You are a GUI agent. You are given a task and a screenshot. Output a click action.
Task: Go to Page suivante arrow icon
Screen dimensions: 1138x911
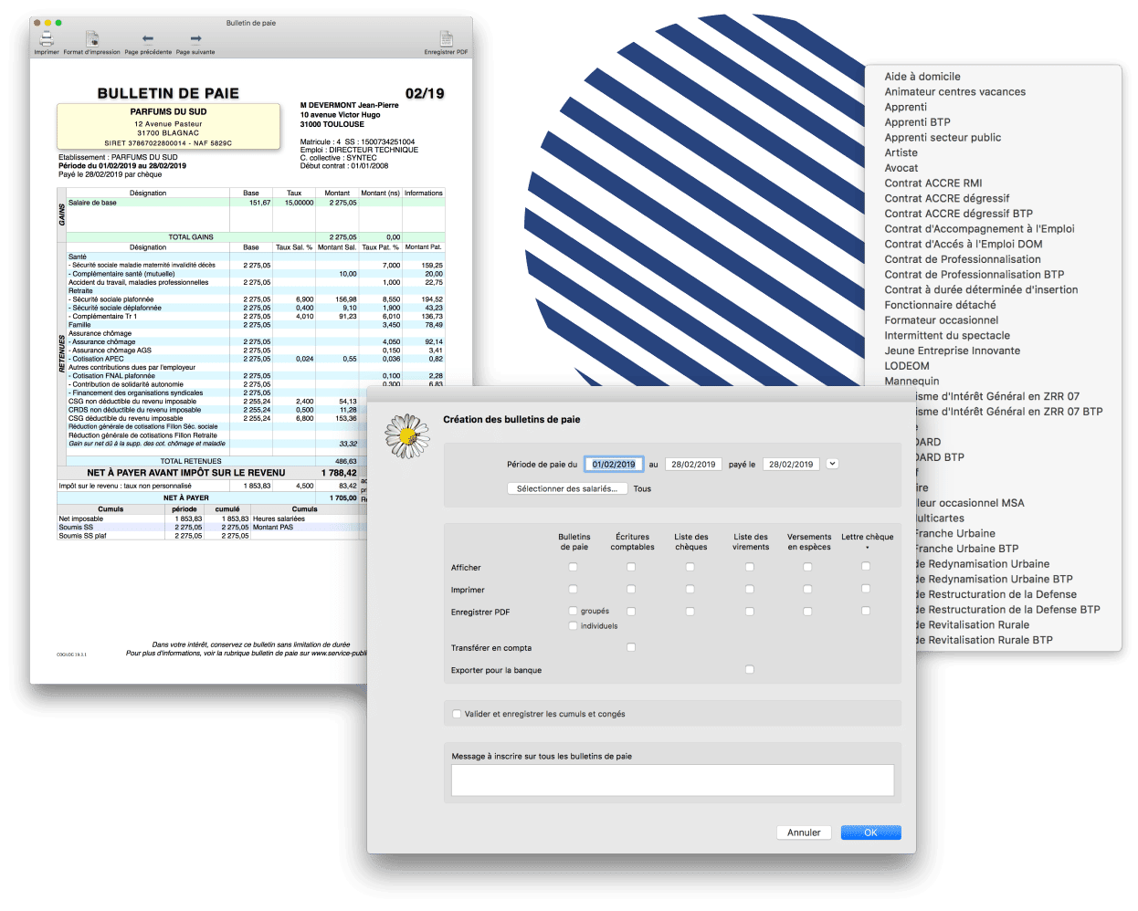pyautogui.click(x=195, y=38)
